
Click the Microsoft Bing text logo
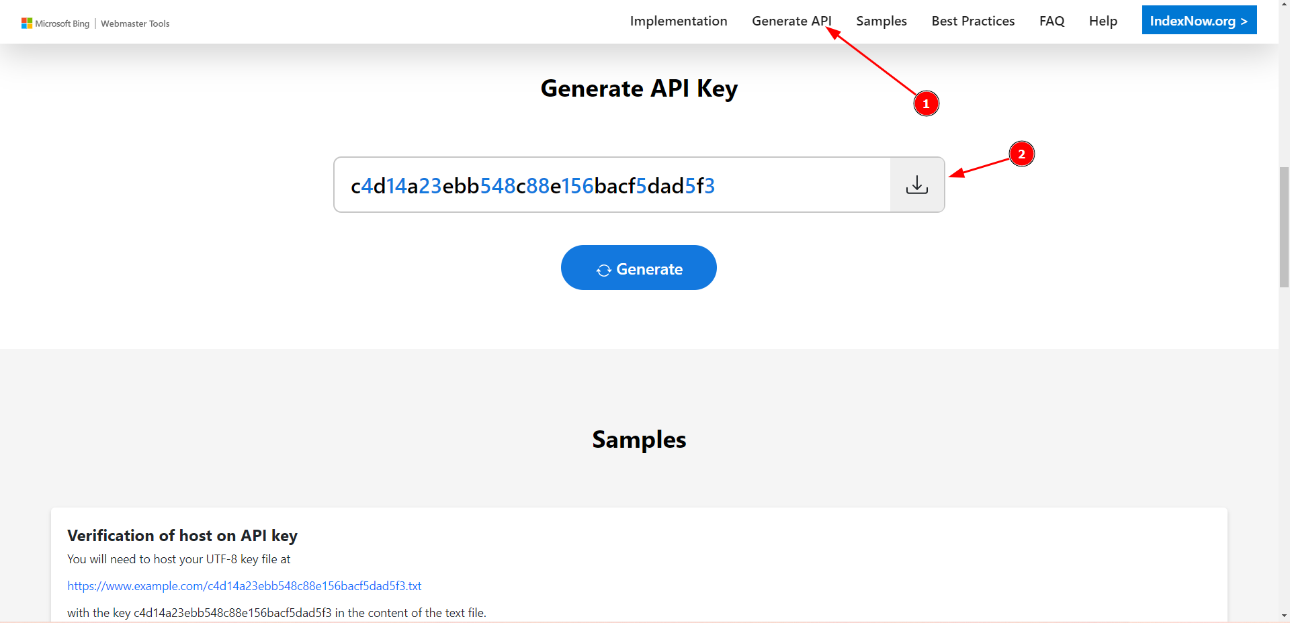click(62, 23)
